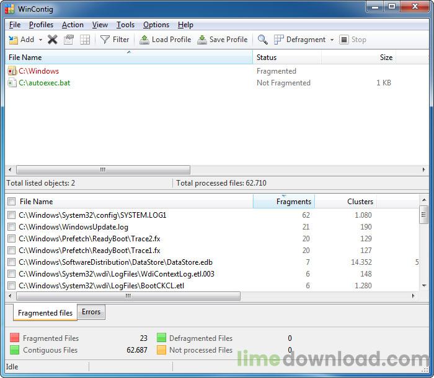Select the C:\autoexec.bat entry
Image resolution: width=434 pixels, height=378 pixels.
tap(44, 83)
